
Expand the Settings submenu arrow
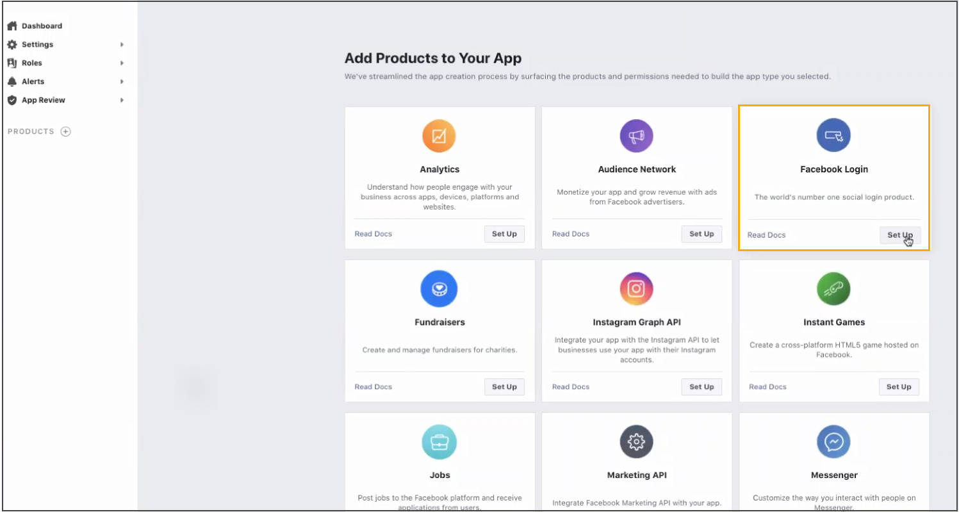pos(122,45)
